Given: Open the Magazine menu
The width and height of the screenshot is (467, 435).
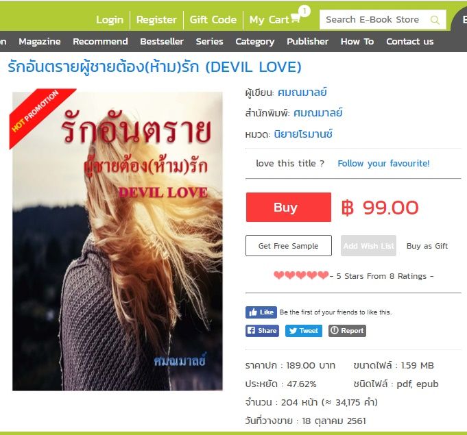Looking at the screenshot, I should (x=40, y=41).
